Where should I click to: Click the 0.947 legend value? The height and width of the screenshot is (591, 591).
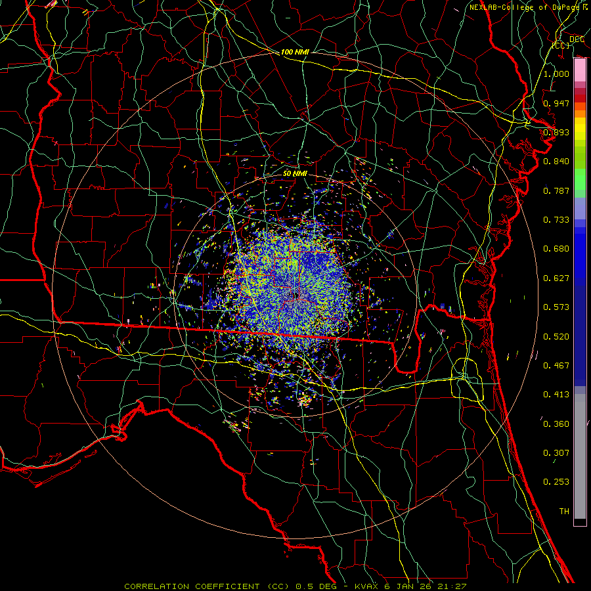[x=556, y=103]
